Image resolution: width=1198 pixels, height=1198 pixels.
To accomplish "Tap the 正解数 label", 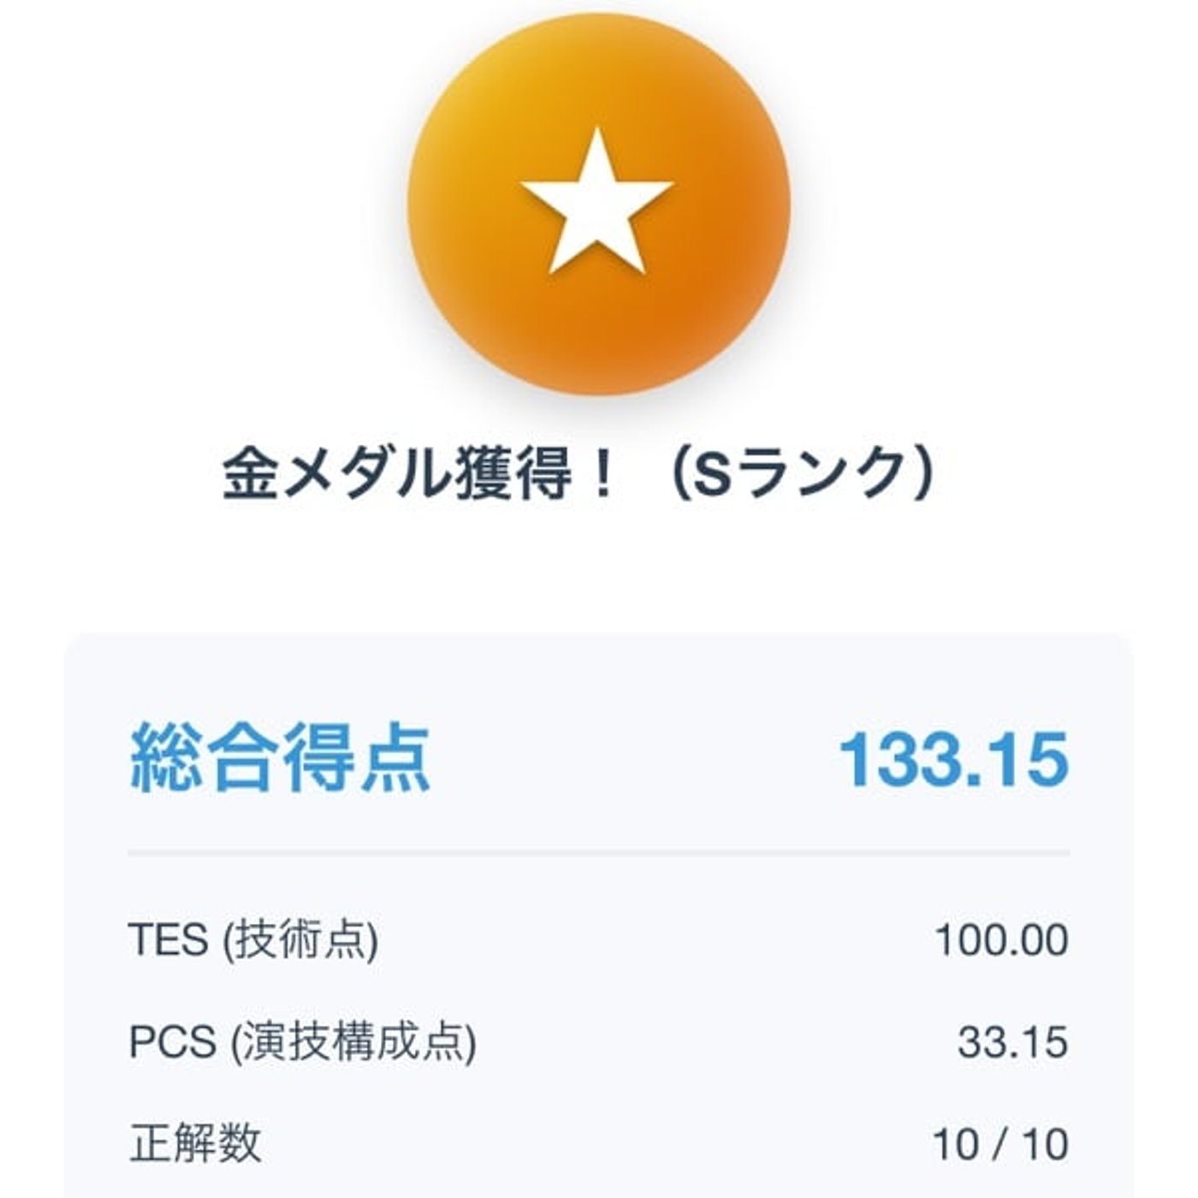I will (195, 1144).
